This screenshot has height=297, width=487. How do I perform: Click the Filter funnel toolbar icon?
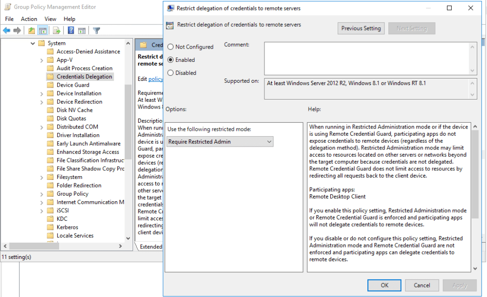[x=96, y=30]
